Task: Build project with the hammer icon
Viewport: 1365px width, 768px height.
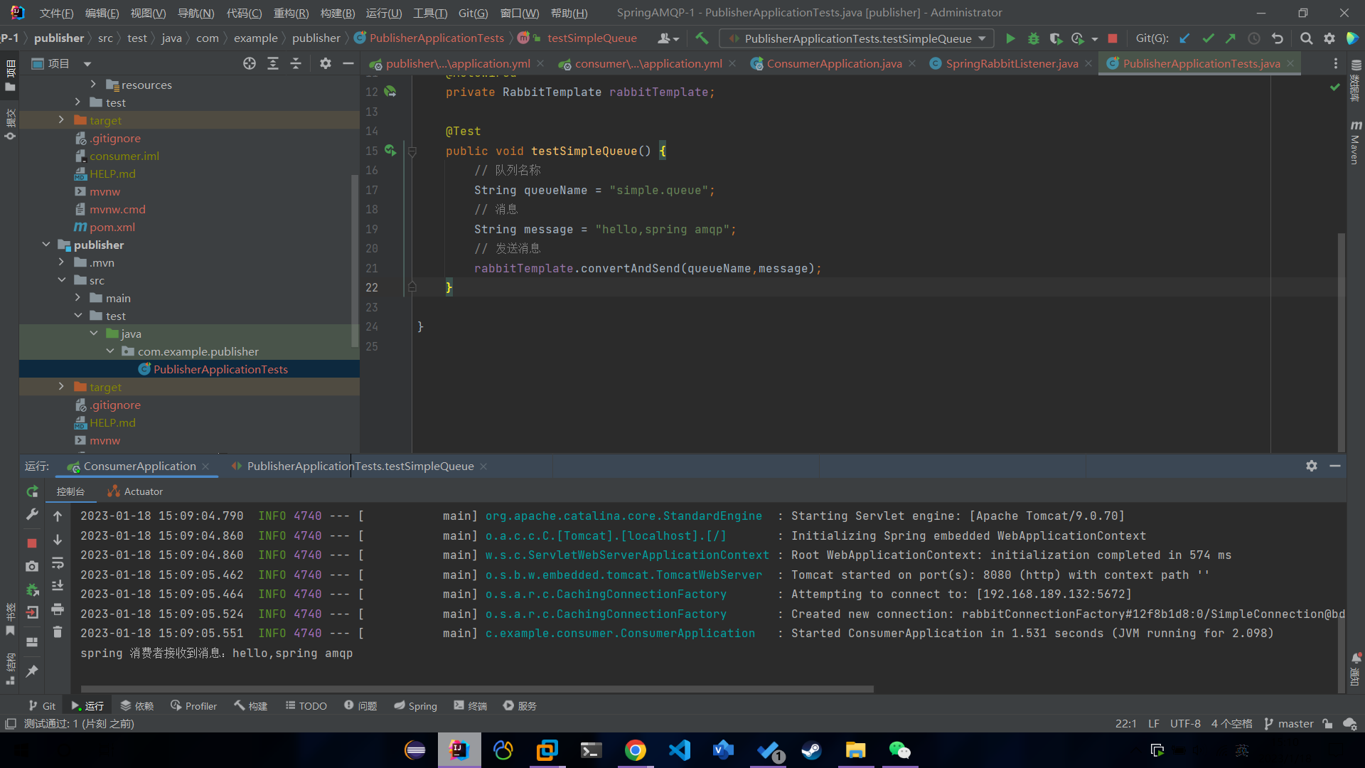Action: [702, 38]
